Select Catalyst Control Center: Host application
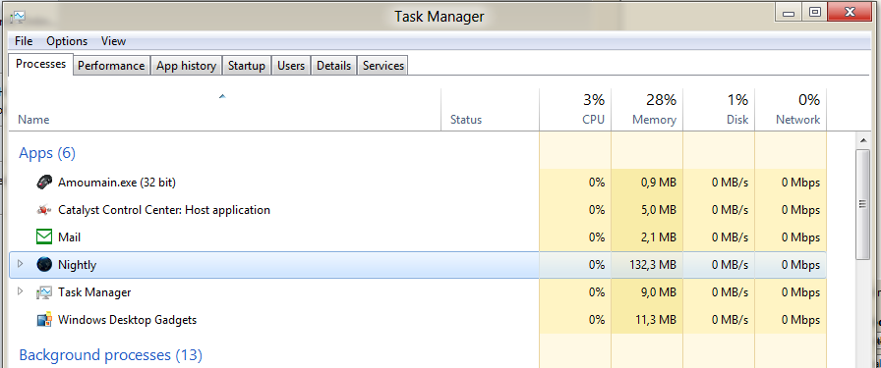The image size is (881, 368). tap(164, 210)
